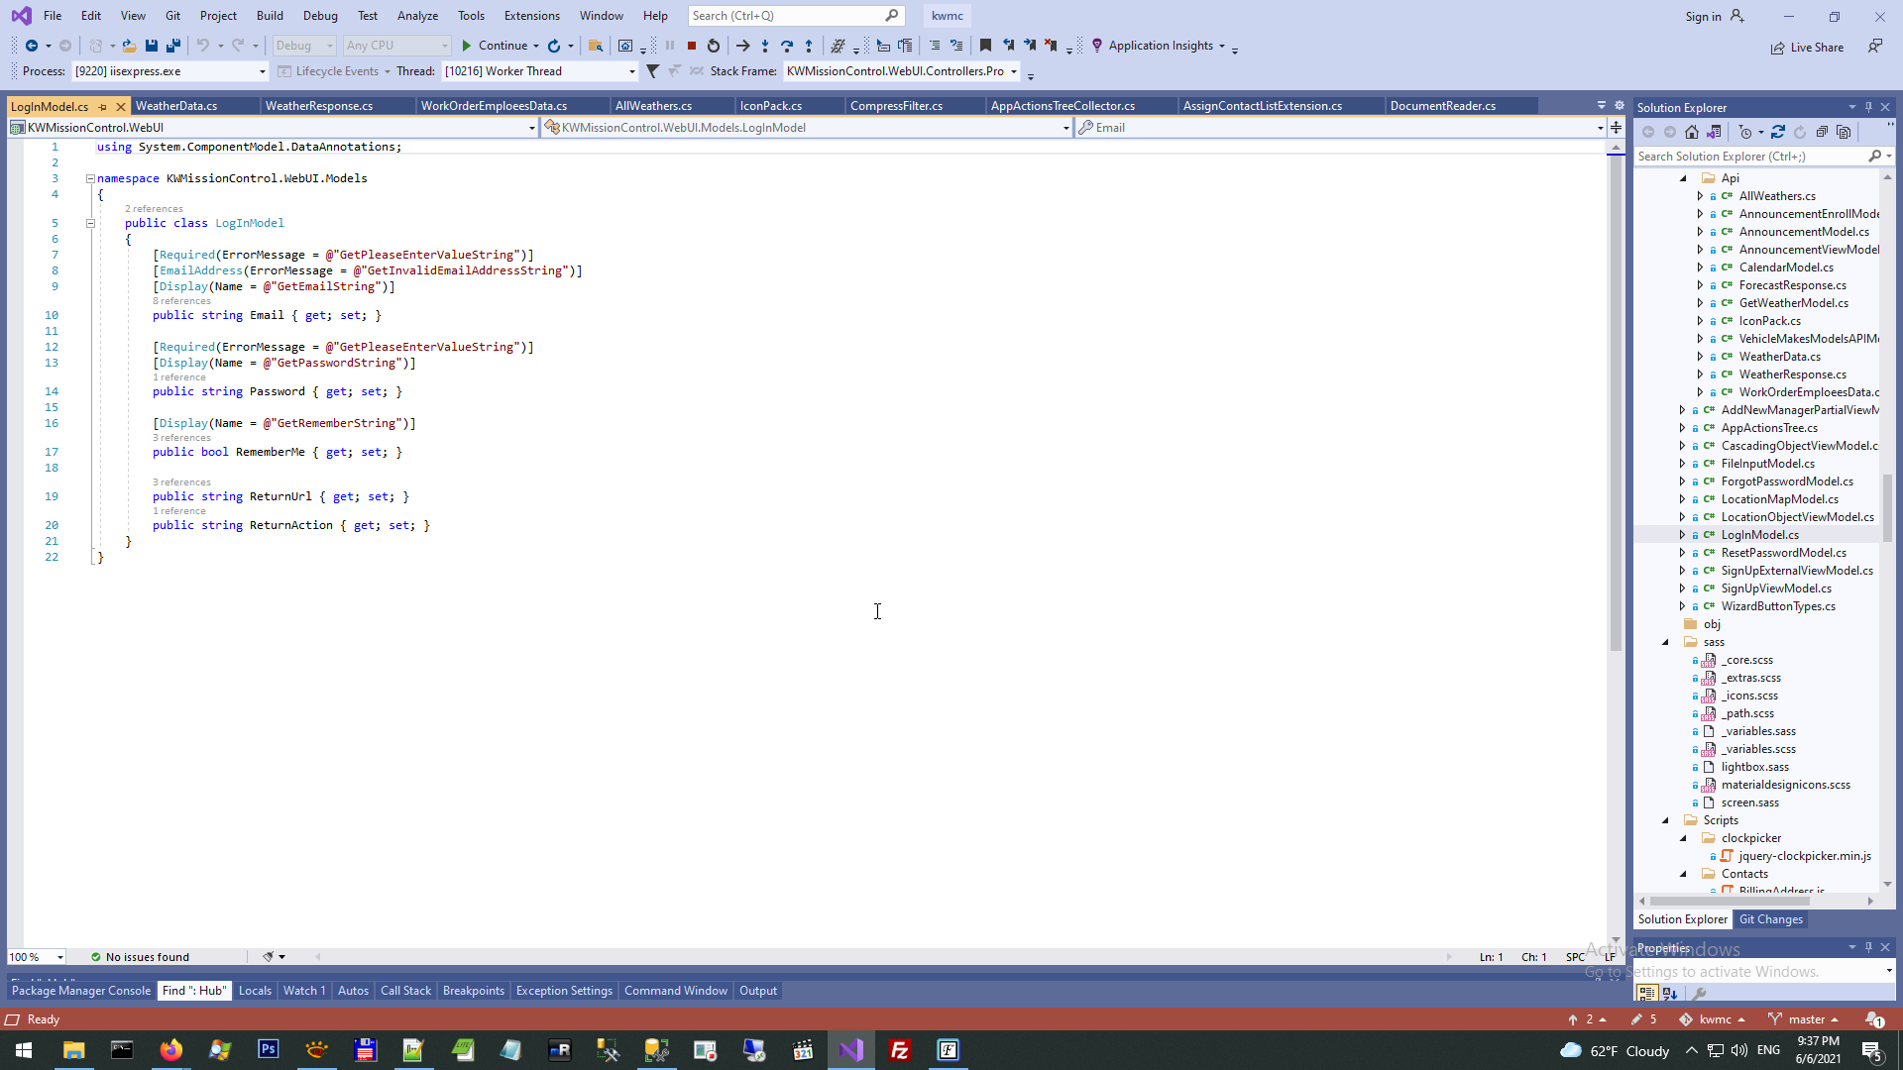Collapse the LogInModel class outline
This screenshot has width=1903, height=1070.
pos(90,224)
